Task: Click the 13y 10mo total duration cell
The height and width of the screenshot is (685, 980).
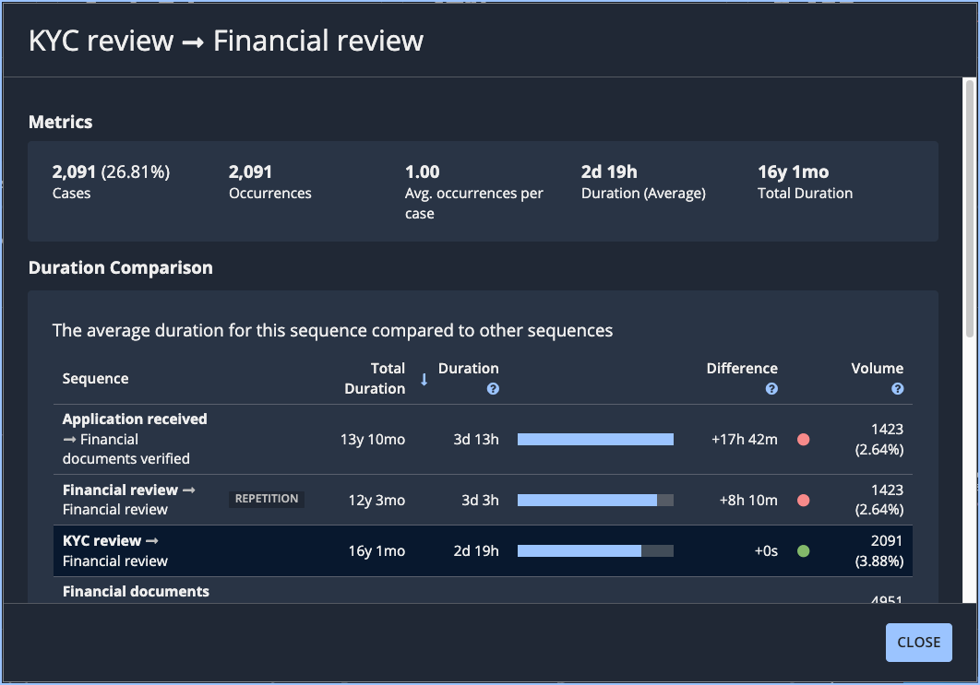Action: (373, 440)
